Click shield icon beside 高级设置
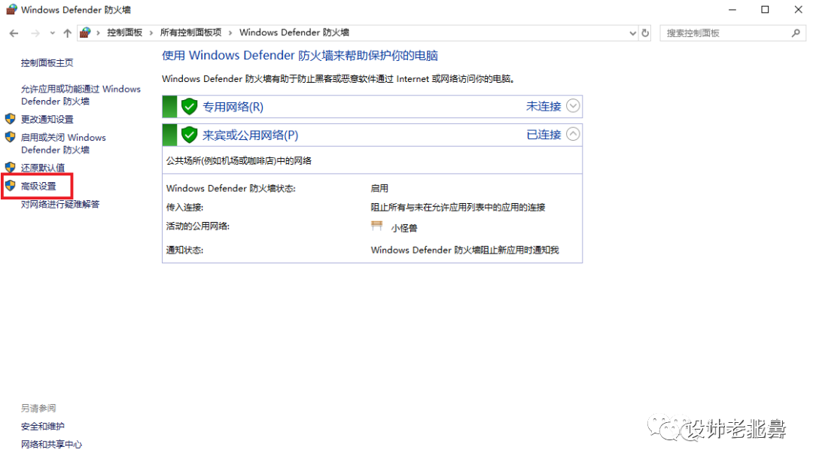This screenshot has height=465, width=813. point(11,186)
